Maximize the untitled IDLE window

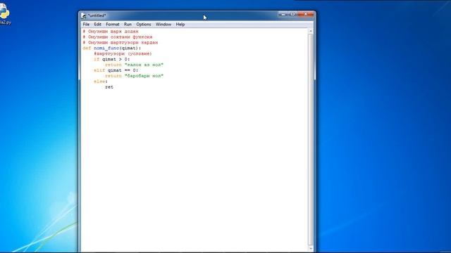click(x=292, y=14)
